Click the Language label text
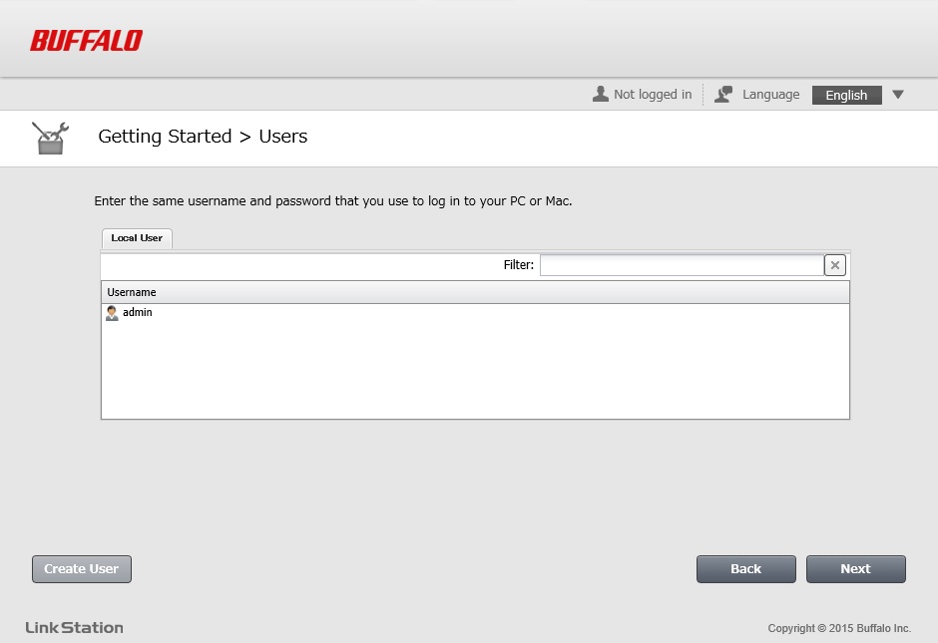Screen dimensions: 938x643 (x=770, y=95)
